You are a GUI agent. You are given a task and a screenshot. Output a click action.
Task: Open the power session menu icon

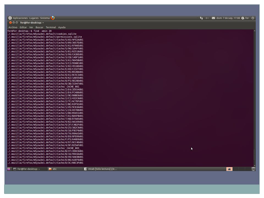[x=253, y=18]
